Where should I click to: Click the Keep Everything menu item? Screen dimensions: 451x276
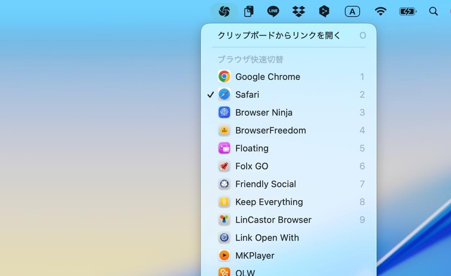click(x=269, y=202)
